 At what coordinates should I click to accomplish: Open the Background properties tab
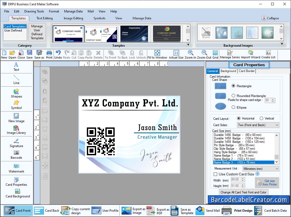tap(228, 71)
